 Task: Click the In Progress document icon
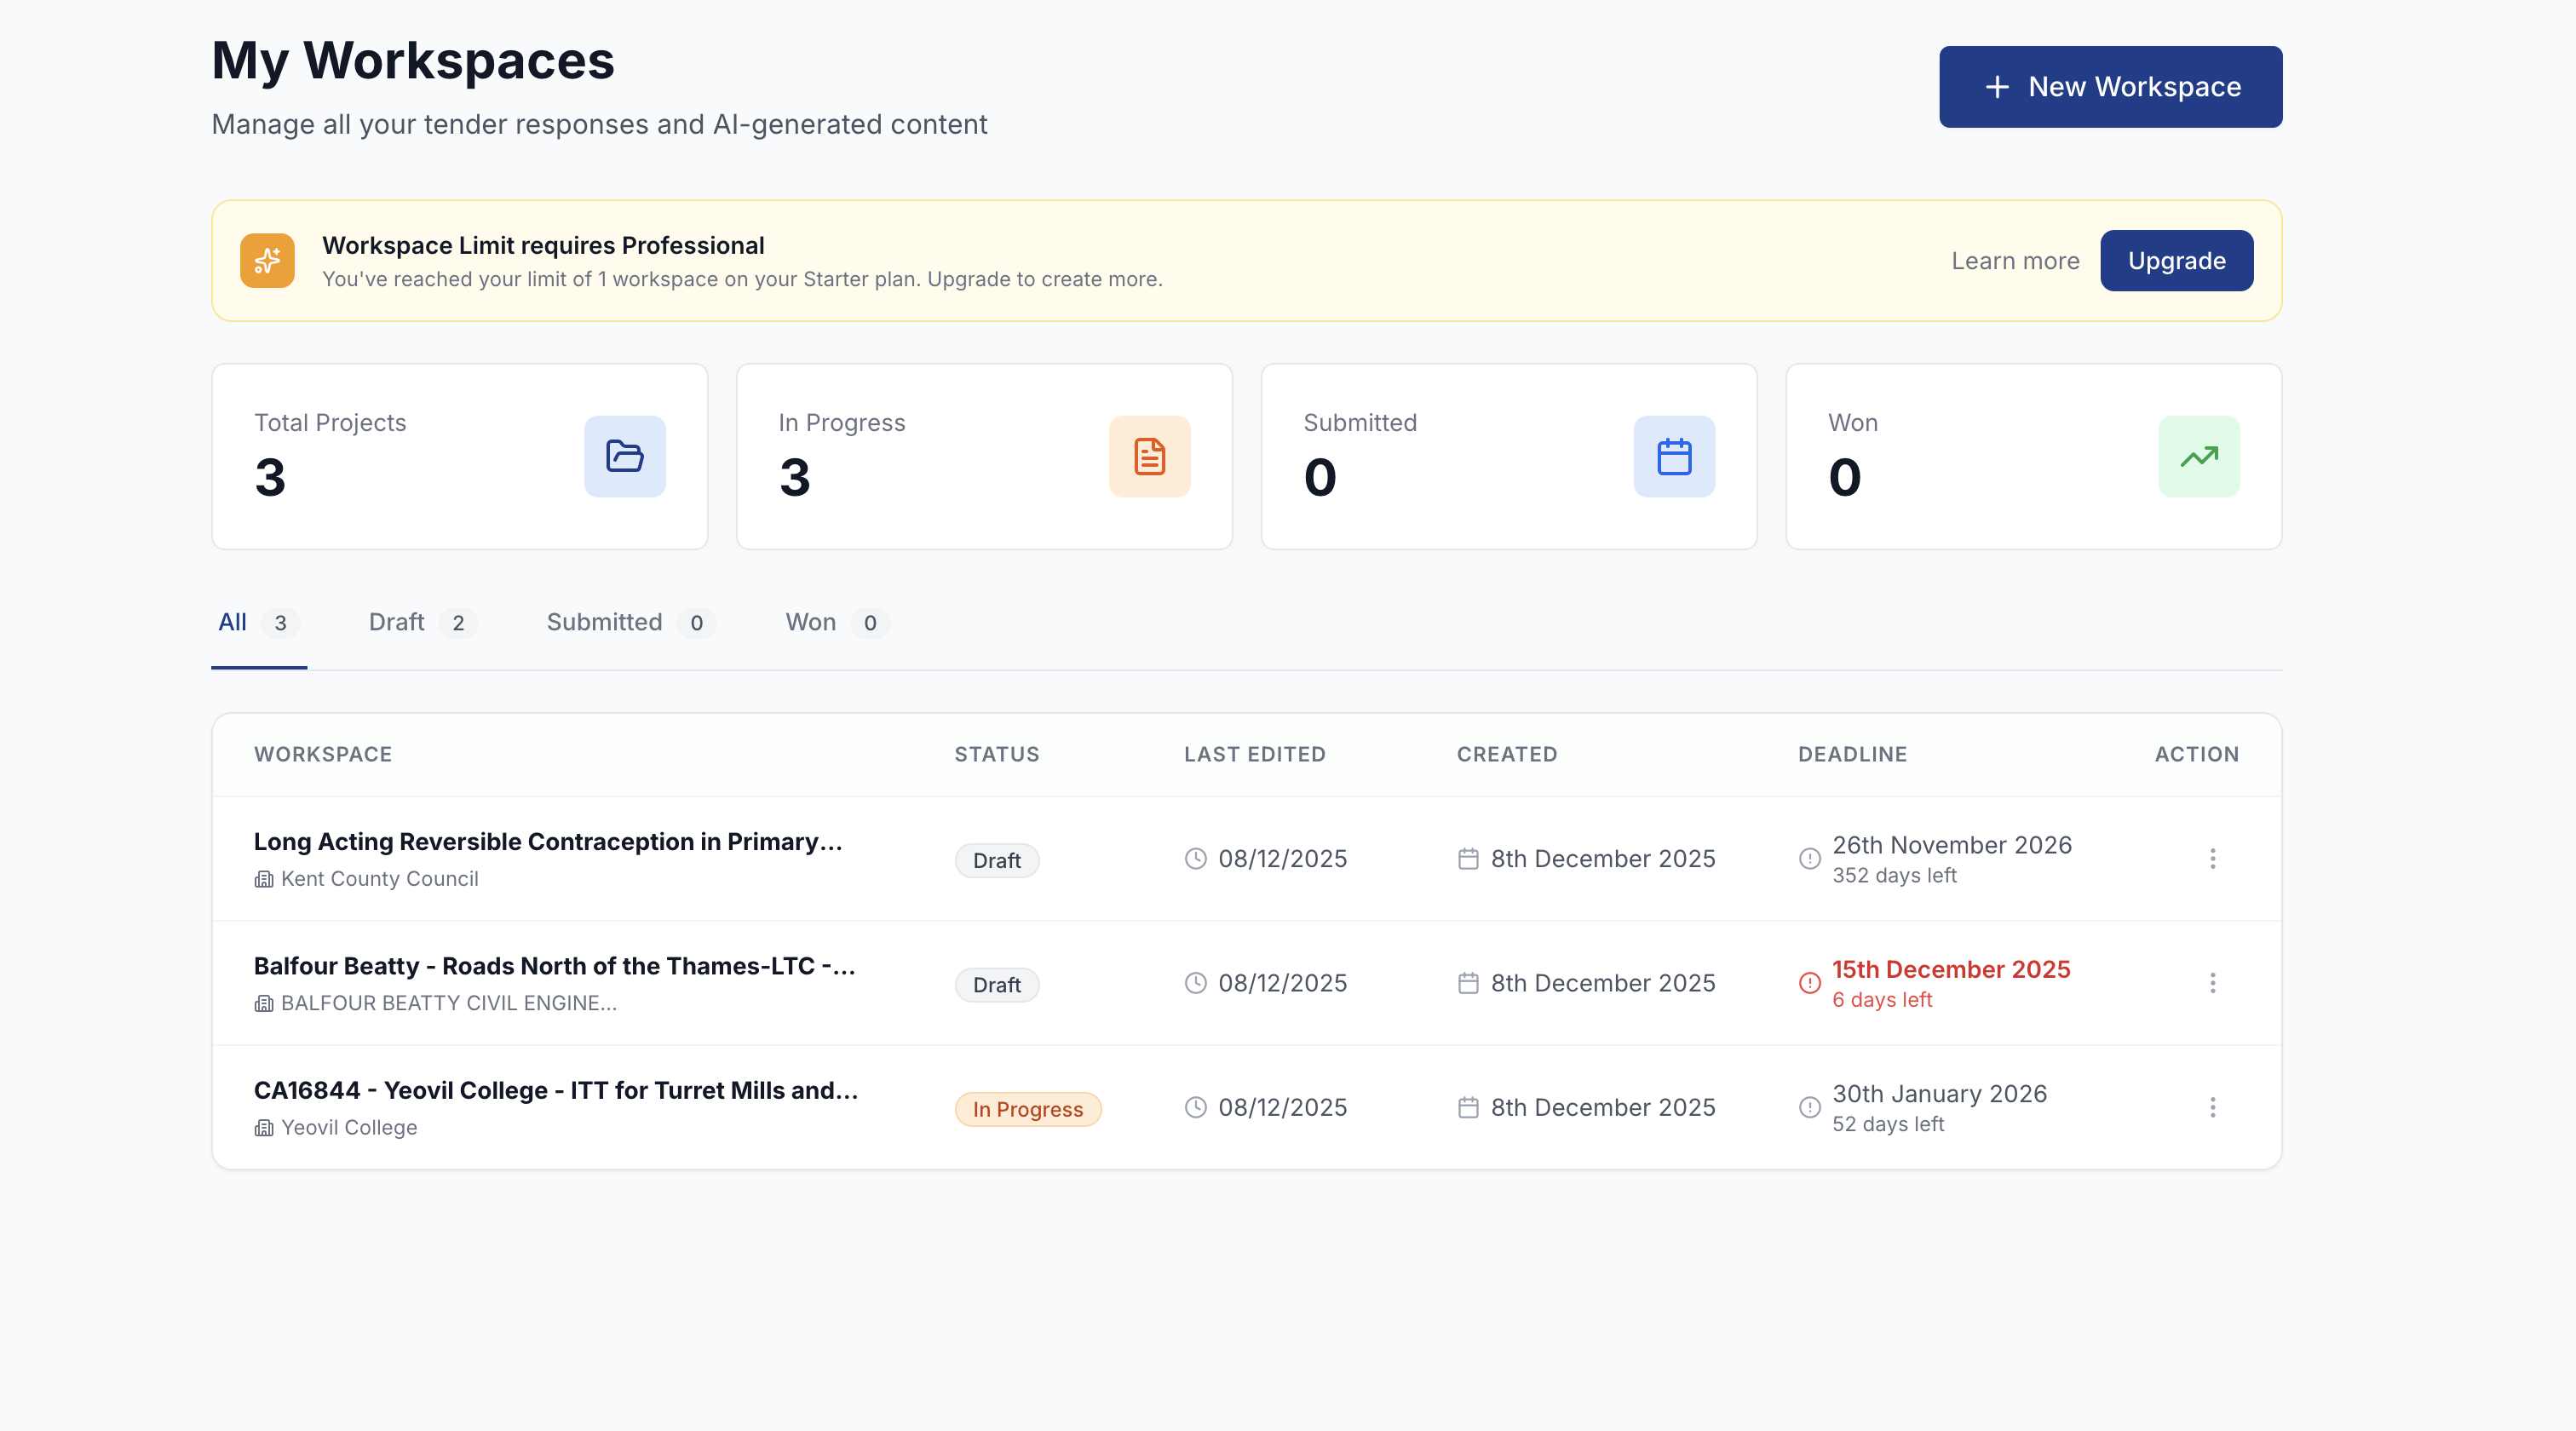tap(1149, 457)
